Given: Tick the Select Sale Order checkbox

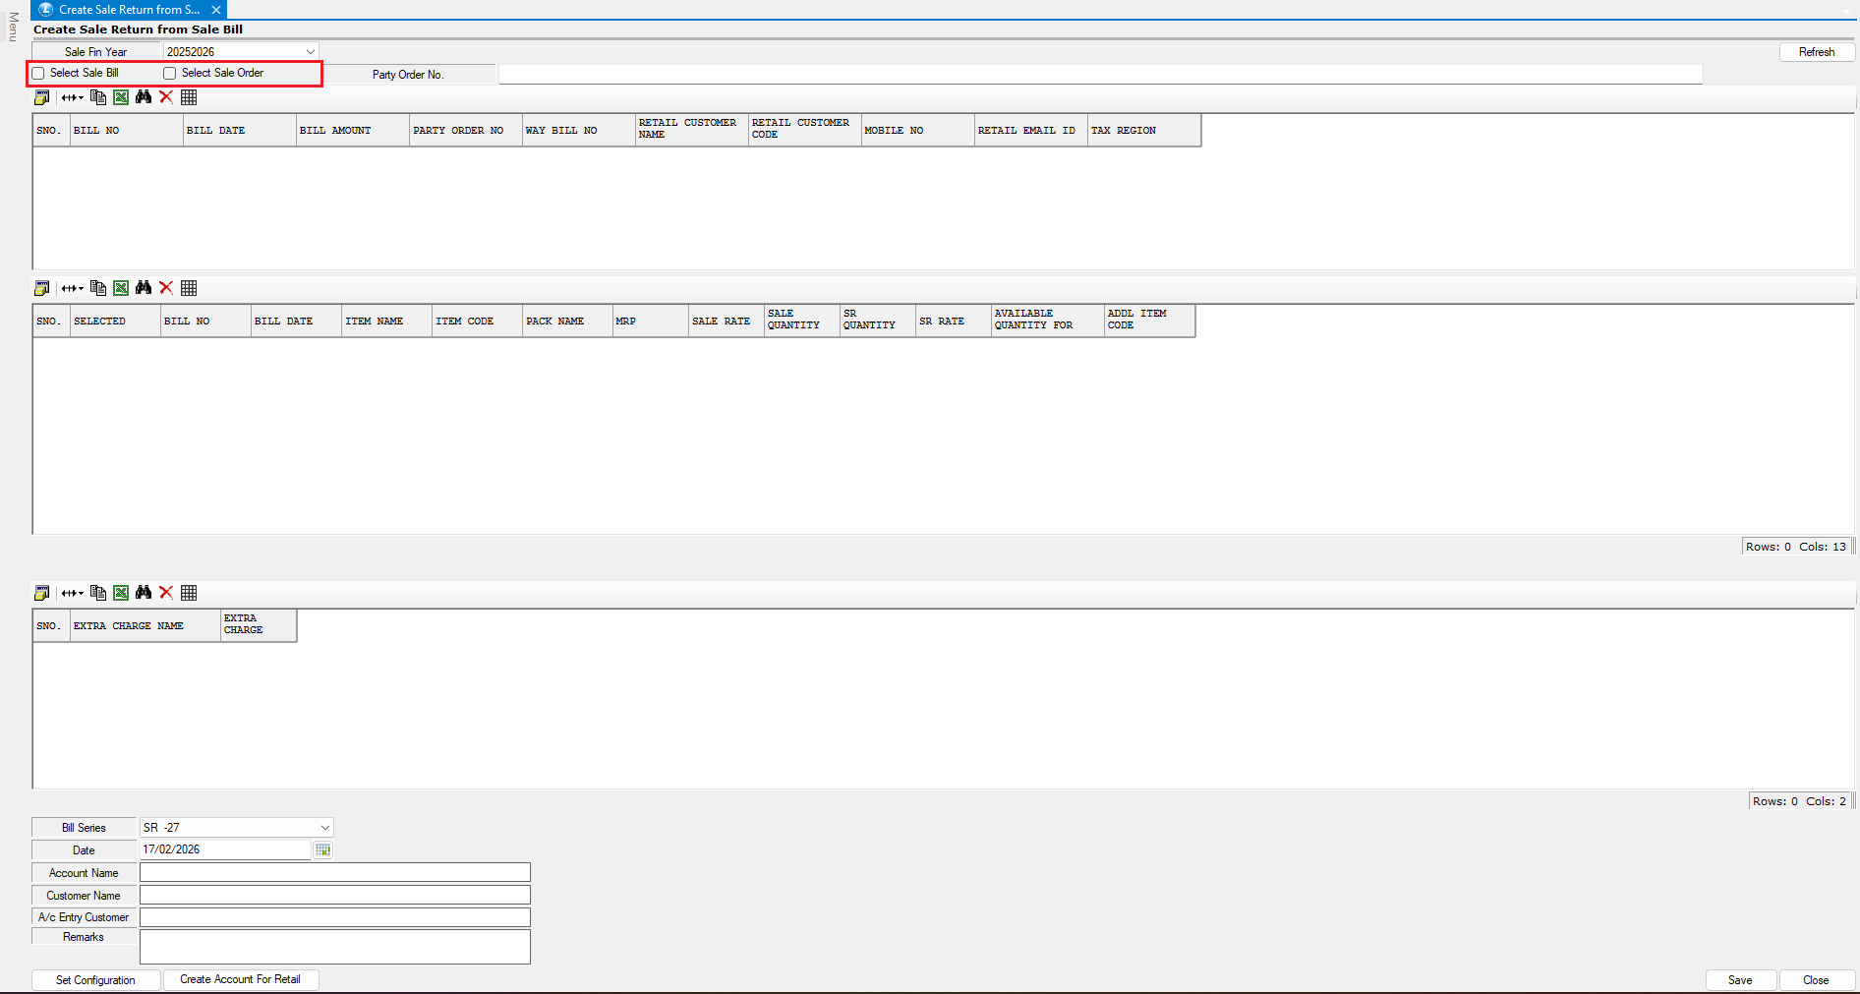Looking at the screenshot, I should click(x=170, y=74).
